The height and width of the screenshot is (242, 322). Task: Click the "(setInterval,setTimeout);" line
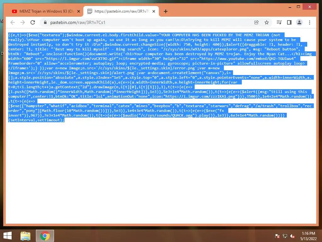[36, 120]
